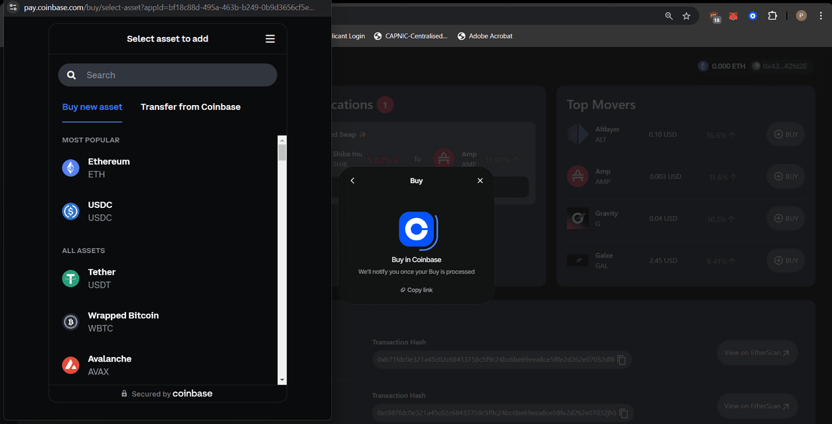View second transaction on EtherScan
The width and height of the screenshot is (832, 424).
click(757, 406)
